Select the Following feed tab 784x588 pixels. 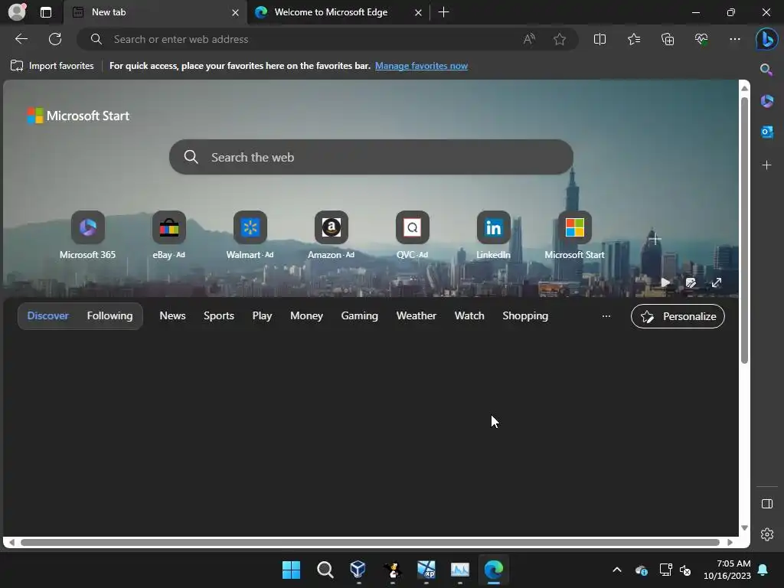(109, 316)
